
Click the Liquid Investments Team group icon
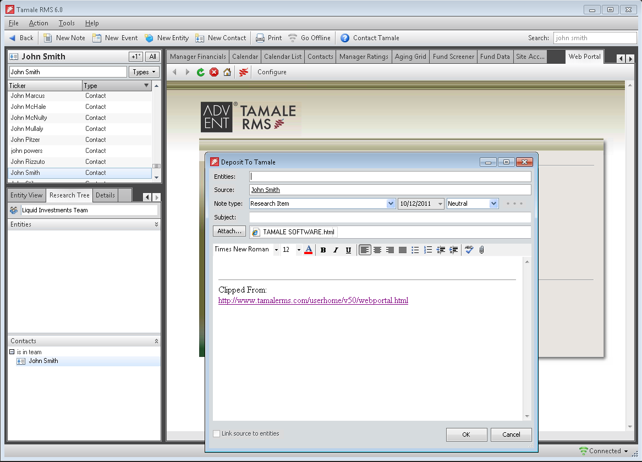[14, 210]
